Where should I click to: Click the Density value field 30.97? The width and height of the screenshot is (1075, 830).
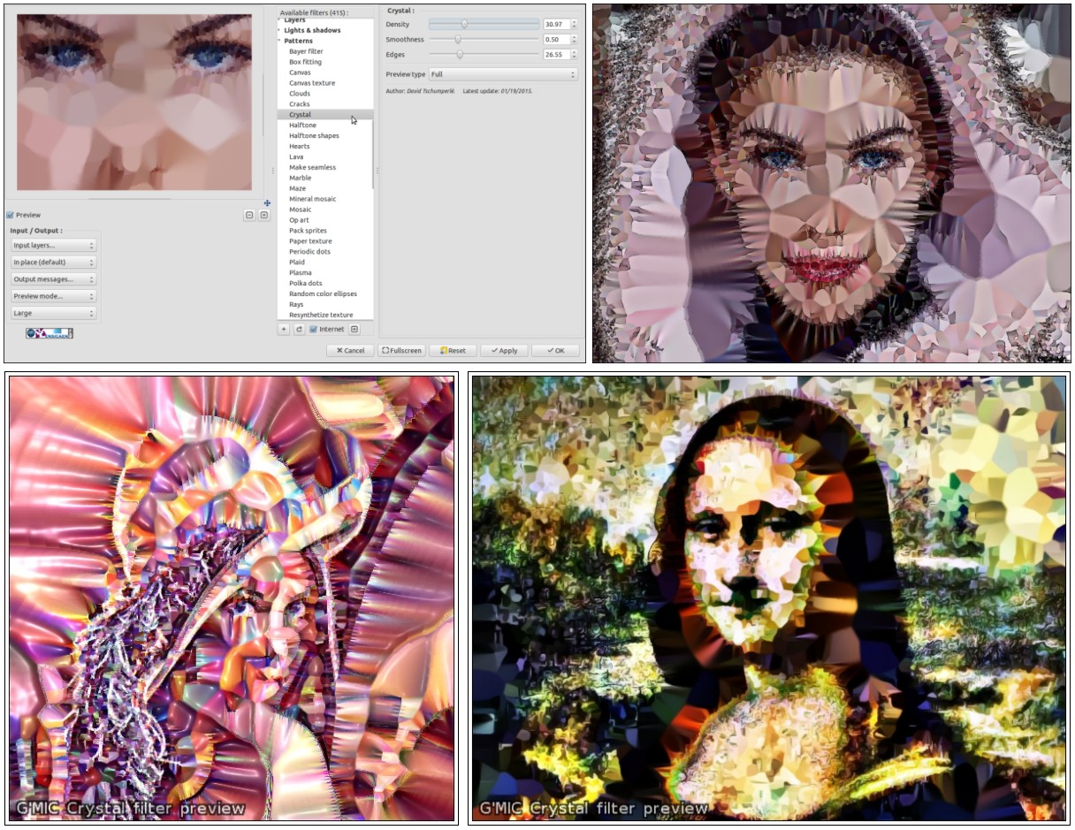click(556, 24)
